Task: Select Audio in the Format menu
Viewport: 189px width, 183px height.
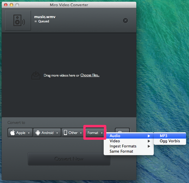Action: tap(129, 136)
